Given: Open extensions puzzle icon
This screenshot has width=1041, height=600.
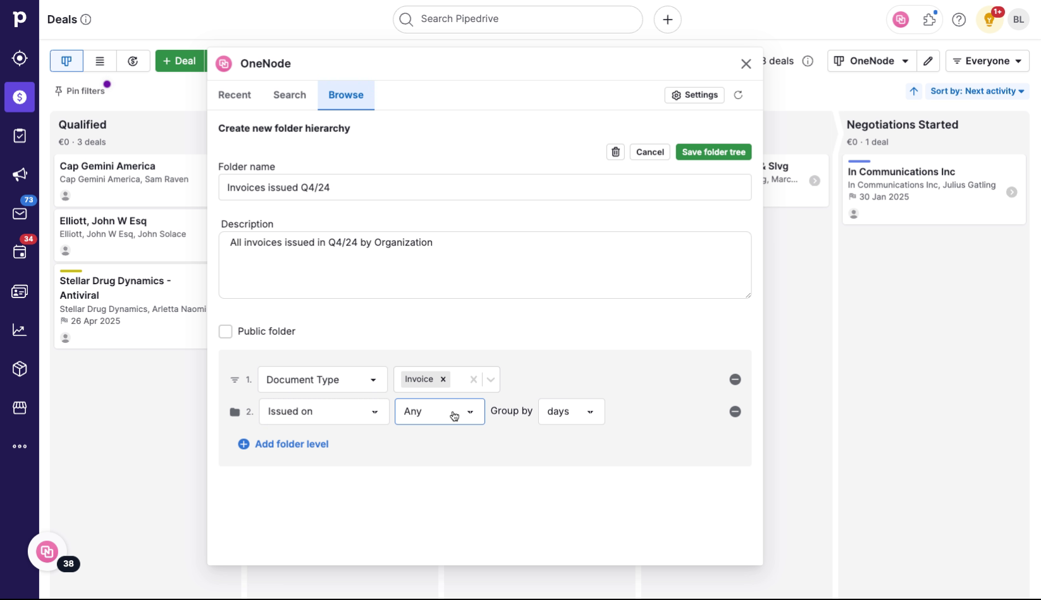Looking at the screenshot, I should (x=929, y=20).
